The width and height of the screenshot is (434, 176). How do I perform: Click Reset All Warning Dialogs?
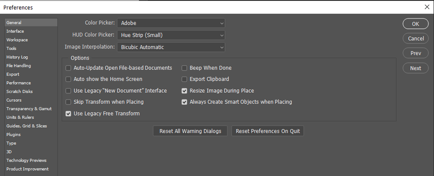click(190, 131)
